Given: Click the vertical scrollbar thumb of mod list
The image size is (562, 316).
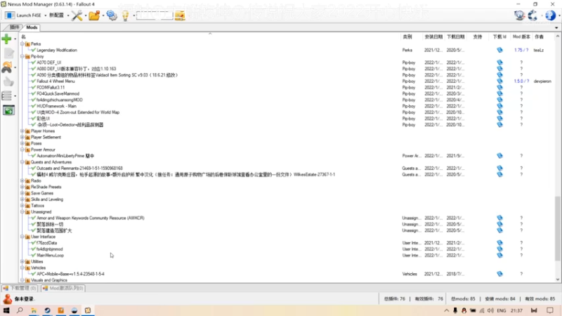Looking at the screenshot, I should click(x=557, y=228).
